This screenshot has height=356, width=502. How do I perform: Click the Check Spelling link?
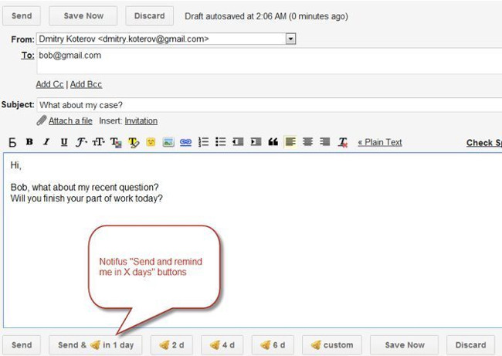pyautogui.click(x=484, y=143)
